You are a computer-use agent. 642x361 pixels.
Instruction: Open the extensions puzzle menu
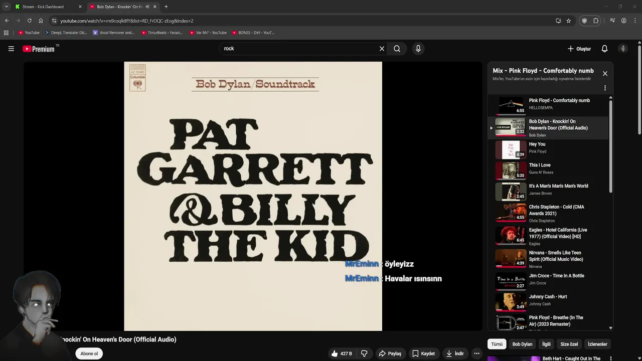(x=596, y=21)
